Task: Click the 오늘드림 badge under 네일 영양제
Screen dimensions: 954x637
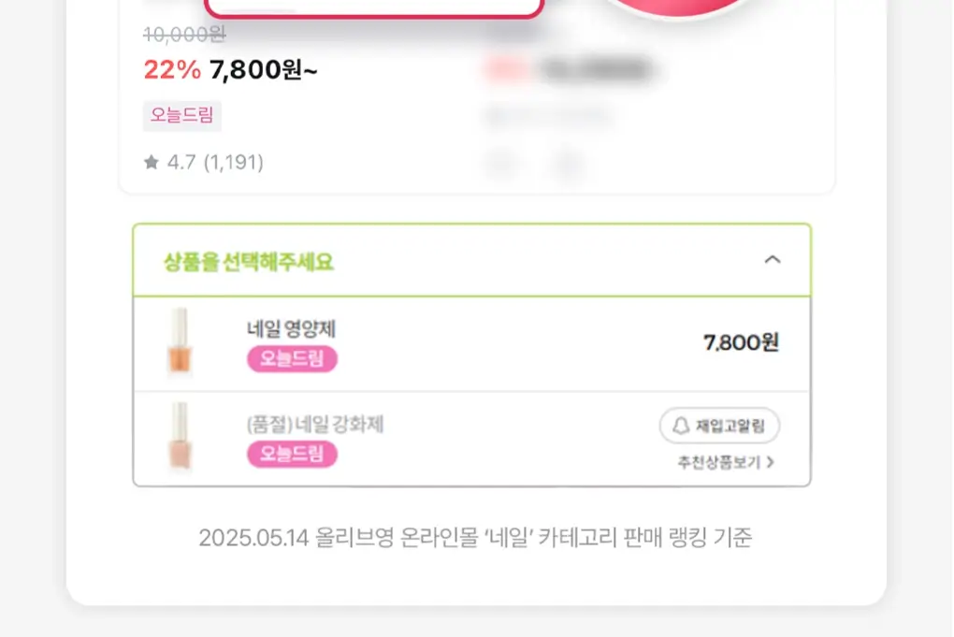Action: [x=292, y=359]
